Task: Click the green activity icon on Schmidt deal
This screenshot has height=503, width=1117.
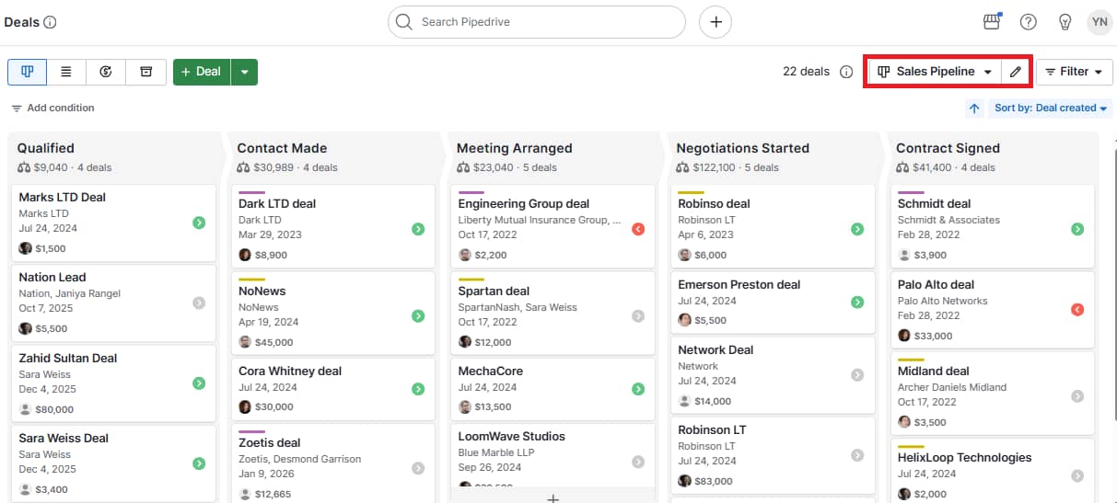Action: (x=1077, y=229)
